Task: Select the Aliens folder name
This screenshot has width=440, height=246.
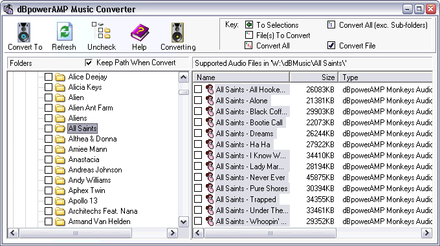Action: (x=78, y=118)
